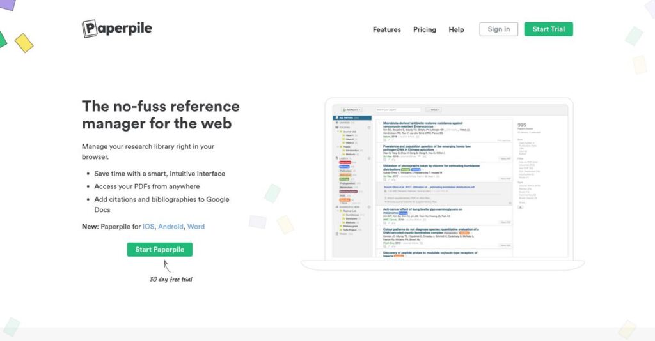655x341 pixels.
Task: Click the 'Prevalence and population genetics' paper title
Action: 427,148
